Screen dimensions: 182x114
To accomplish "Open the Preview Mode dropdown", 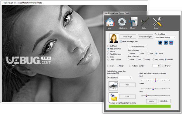I will click(x=165, y=37).
